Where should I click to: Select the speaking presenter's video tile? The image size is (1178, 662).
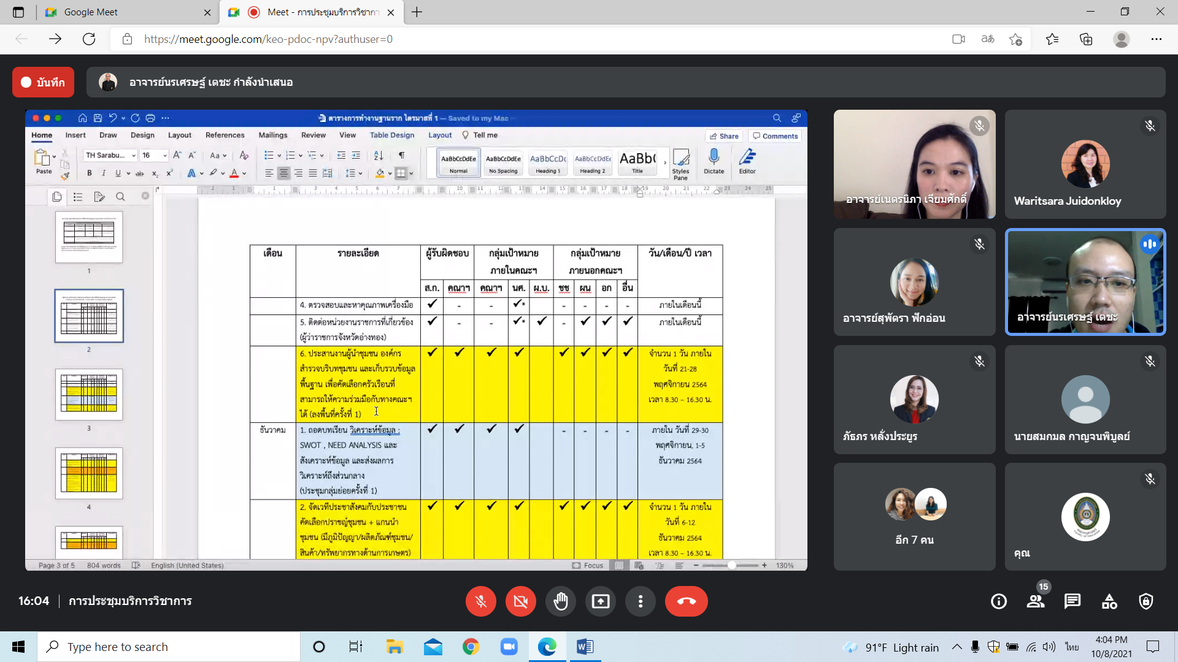[x=1085, y=282]
